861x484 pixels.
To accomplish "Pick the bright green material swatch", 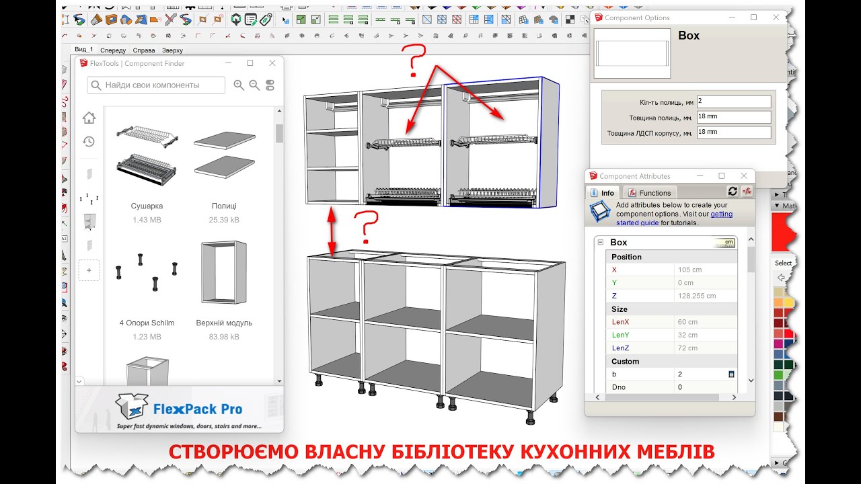I will point(779,374).
